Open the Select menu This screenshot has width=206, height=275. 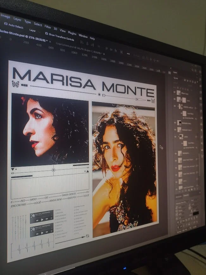[x=38, y=24]
